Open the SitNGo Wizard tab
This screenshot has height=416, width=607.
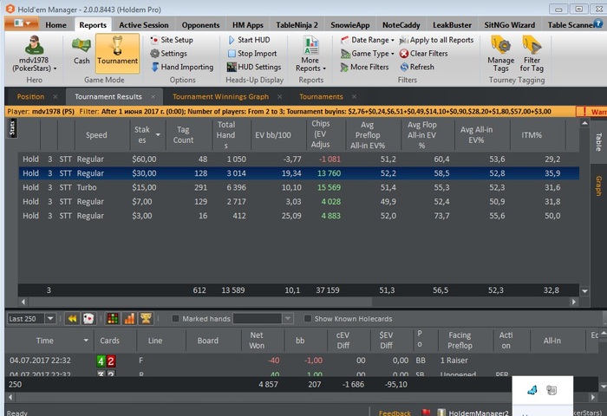point(510,25)
